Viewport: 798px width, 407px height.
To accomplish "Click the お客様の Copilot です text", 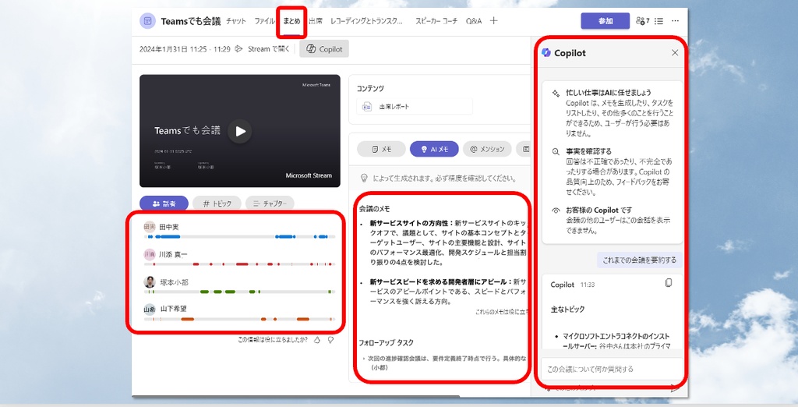I will tap(599, 210).
